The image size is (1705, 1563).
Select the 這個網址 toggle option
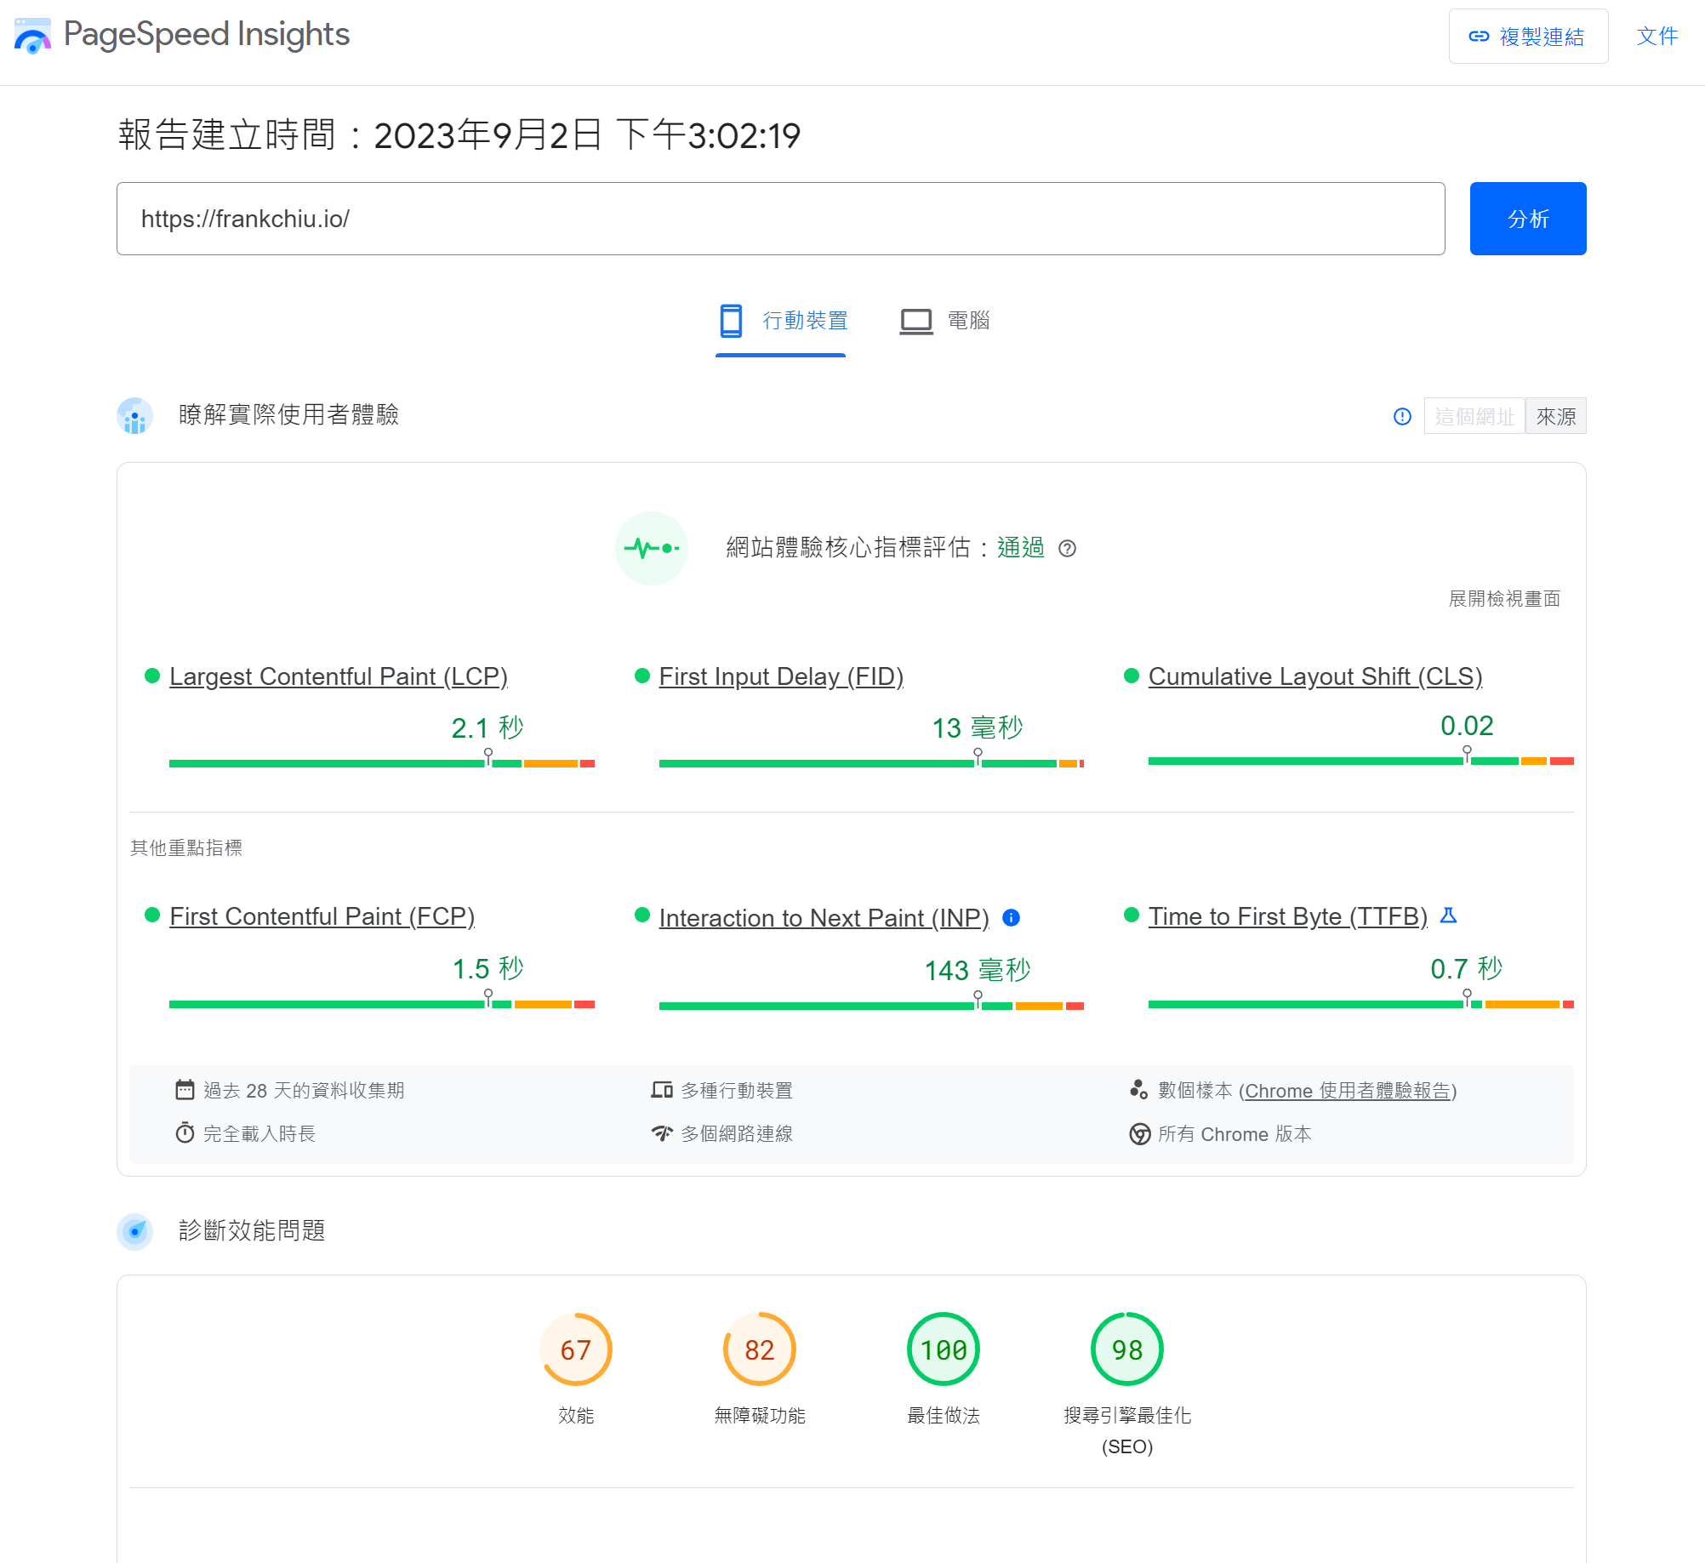(1474, 416)
